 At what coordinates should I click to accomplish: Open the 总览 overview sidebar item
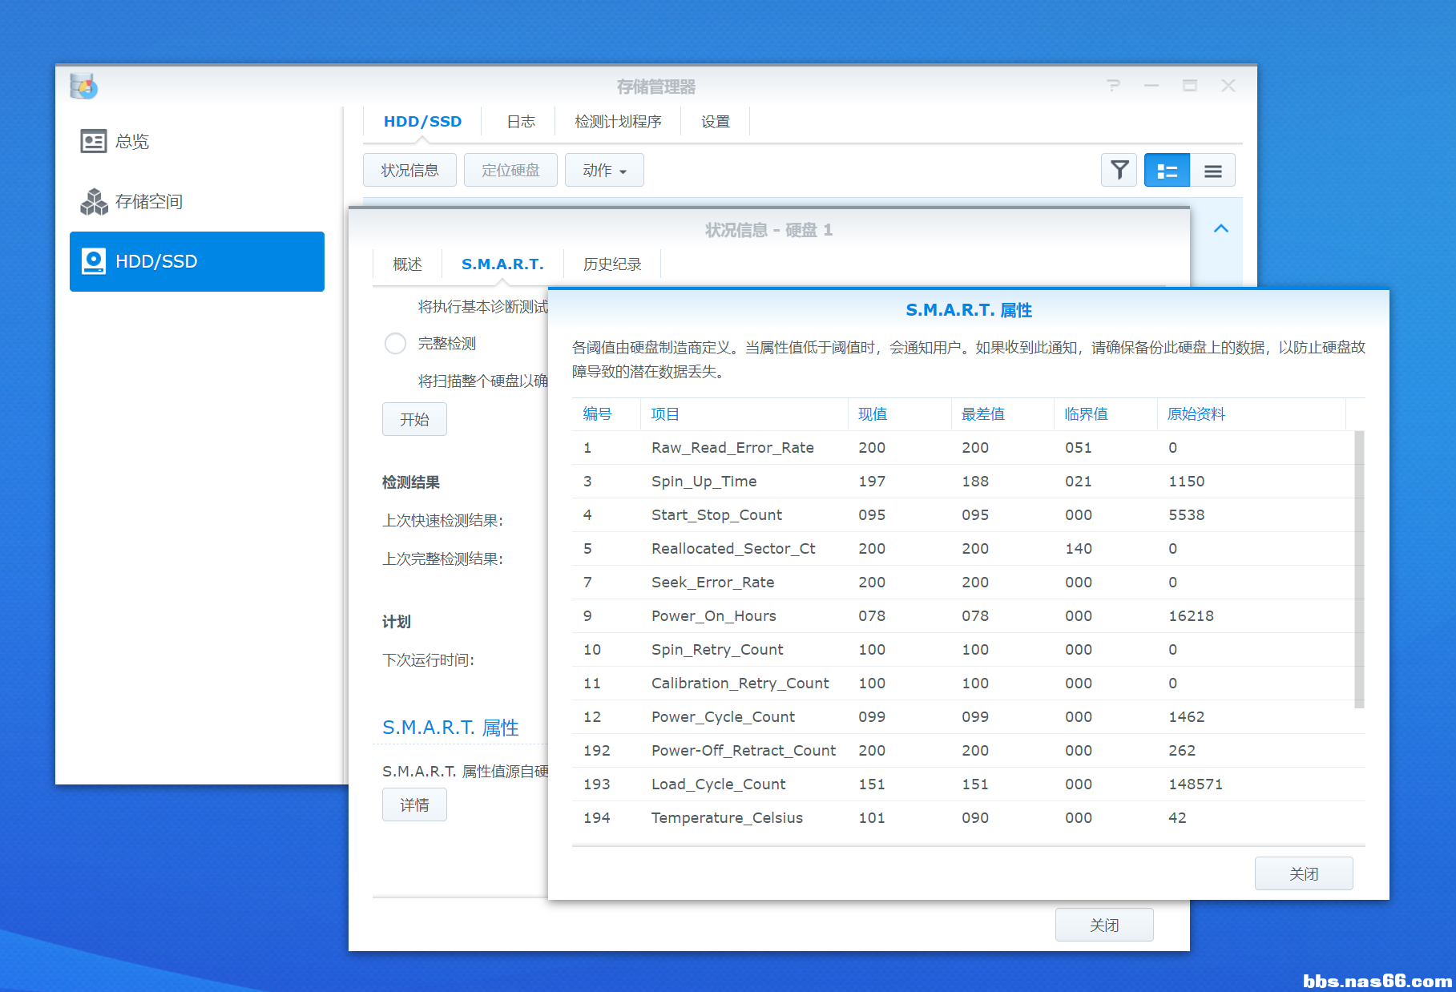click(197, 142)
